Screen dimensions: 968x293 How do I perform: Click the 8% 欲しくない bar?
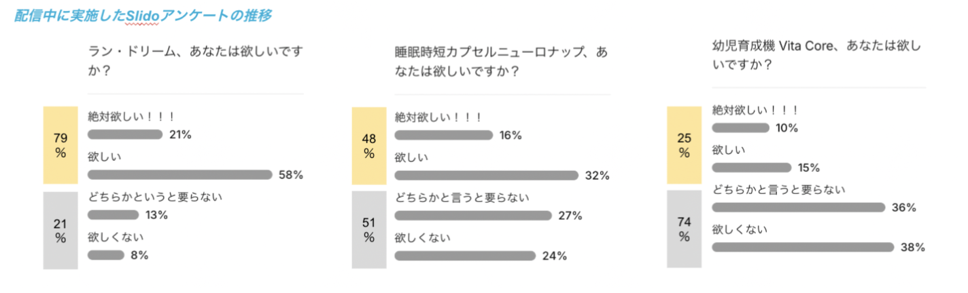[x=106, y=256]
